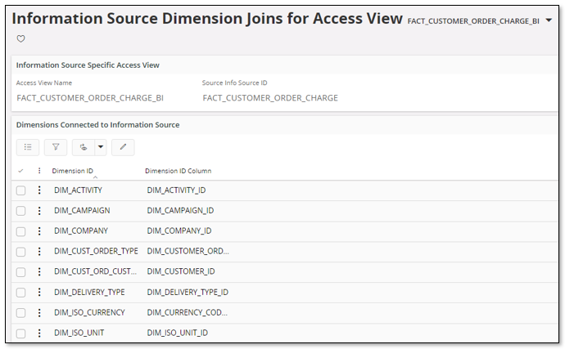
Task: Check the DIM_CAMPAIGN row checkbox
Action: [21, 211]
